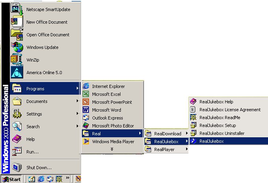Choose Shut Down from Start menu
This screenshot has width=268, height=183.
[x=39, y=167]
